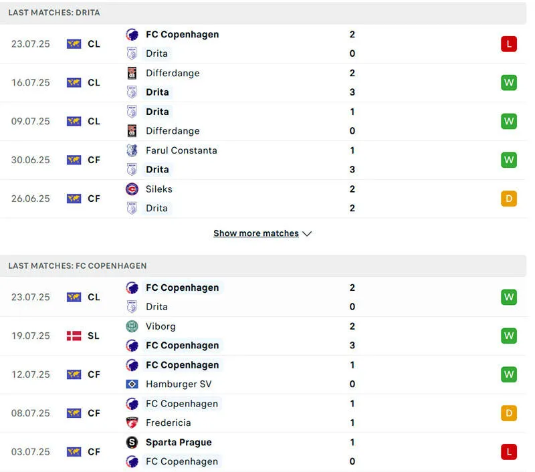Open the Show more matches link
The height and width of the screenshot is (472, 535).
(x=255, y=234)
